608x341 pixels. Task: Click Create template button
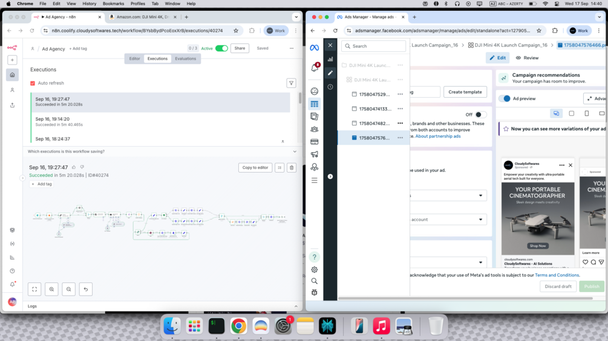[465, 92]
